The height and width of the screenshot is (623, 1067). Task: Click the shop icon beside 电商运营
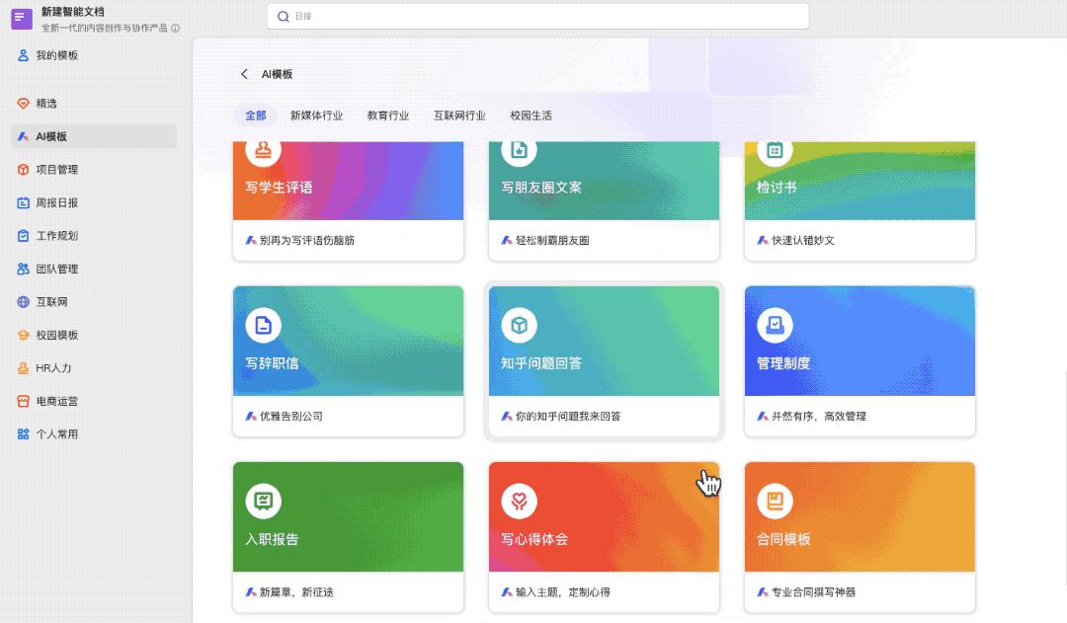23,401
